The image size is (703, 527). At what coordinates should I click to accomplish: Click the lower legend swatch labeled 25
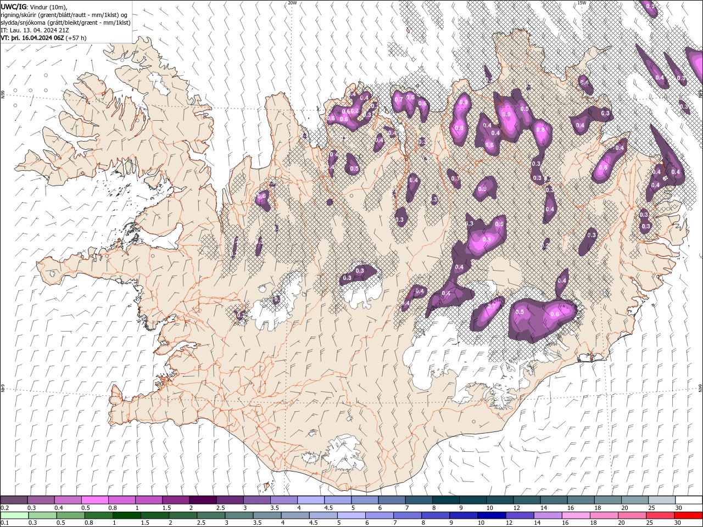click(661, 515)
